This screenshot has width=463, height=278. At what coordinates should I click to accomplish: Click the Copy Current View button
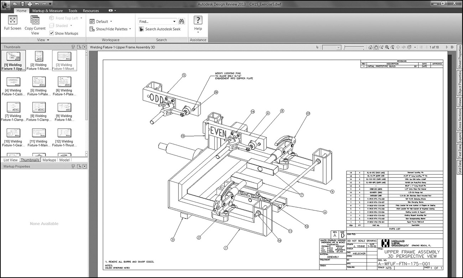(35, 25)
